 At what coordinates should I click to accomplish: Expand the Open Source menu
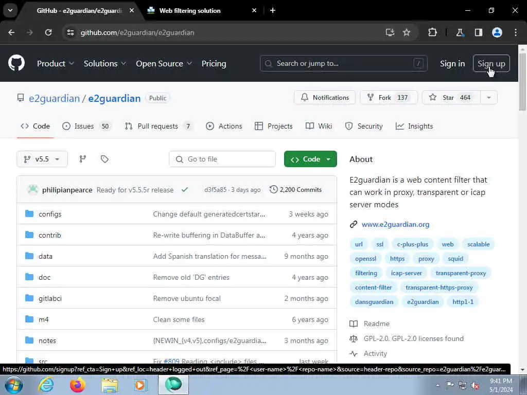coord(164,63)
